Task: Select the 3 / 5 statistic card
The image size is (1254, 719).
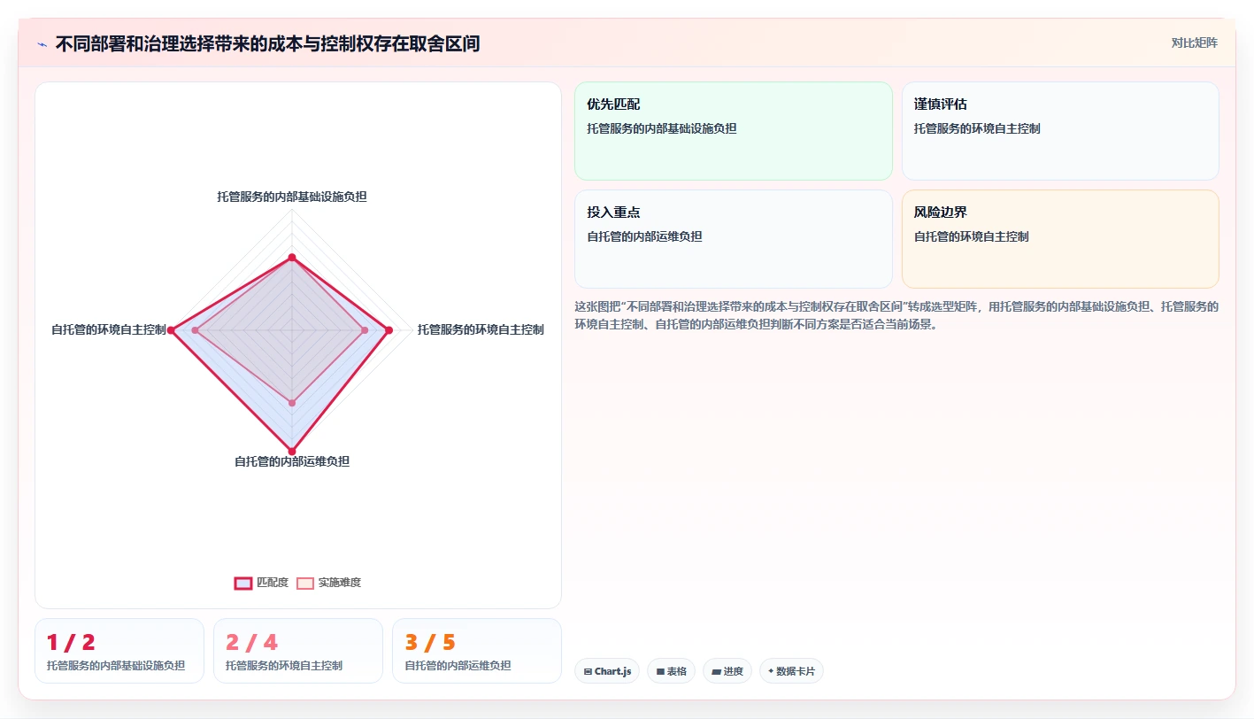Action: pyautogui.click(x=477, y=651)
